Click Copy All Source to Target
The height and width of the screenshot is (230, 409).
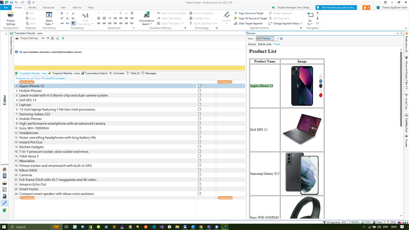point(251,18)
